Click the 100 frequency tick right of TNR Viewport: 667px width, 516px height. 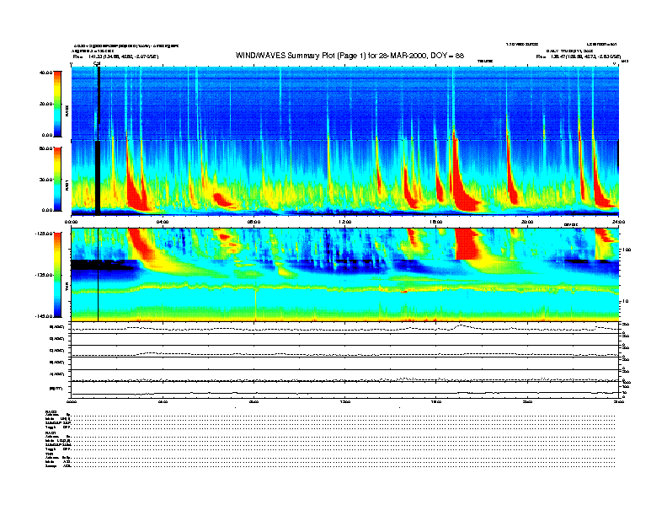point(627,250)
